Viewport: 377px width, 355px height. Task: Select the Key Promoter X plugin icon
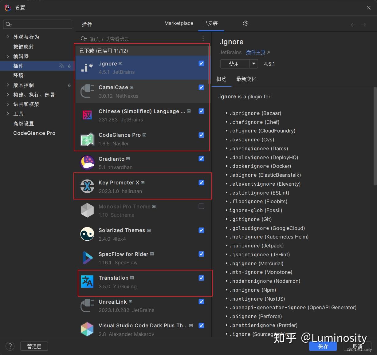pos(87,186)
